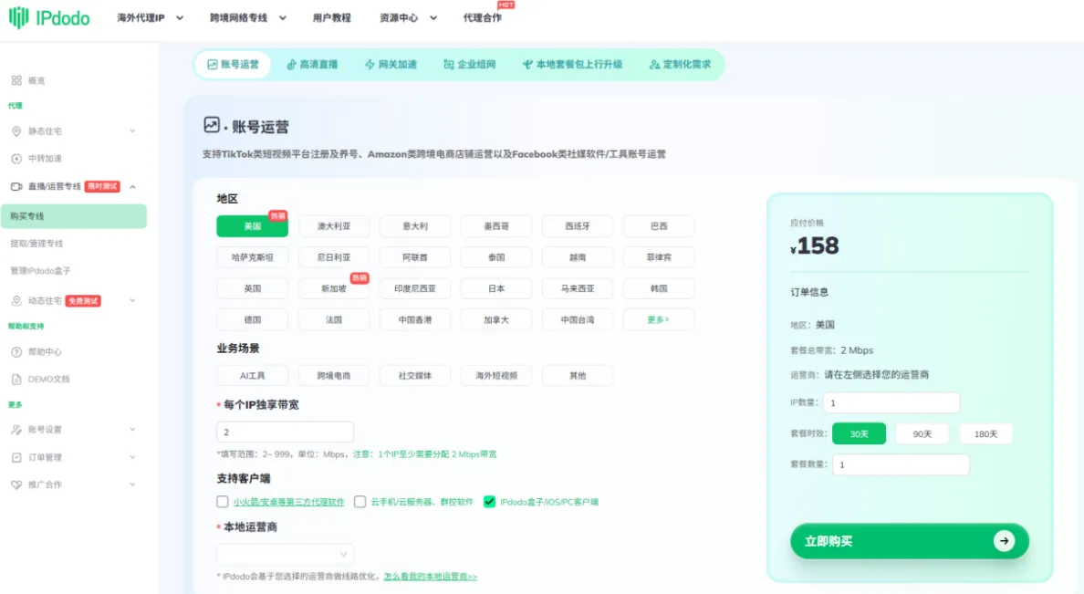This screenshot has width=1084, height=594.
Task: Click the 订单管理 sidebar icon
Action: (16, 457)
